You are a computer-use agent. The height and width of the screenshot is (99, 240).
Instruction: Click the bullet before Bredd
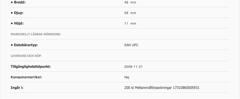12,2
